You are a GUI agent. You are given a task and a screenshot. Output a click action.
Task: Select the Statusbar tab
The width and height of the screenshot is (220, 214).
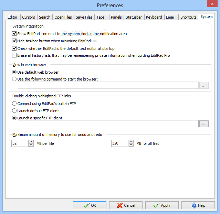point(134,17)
